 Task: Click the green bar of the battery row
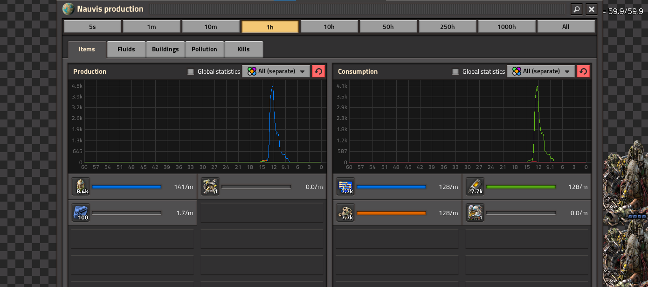click(521, 187)
